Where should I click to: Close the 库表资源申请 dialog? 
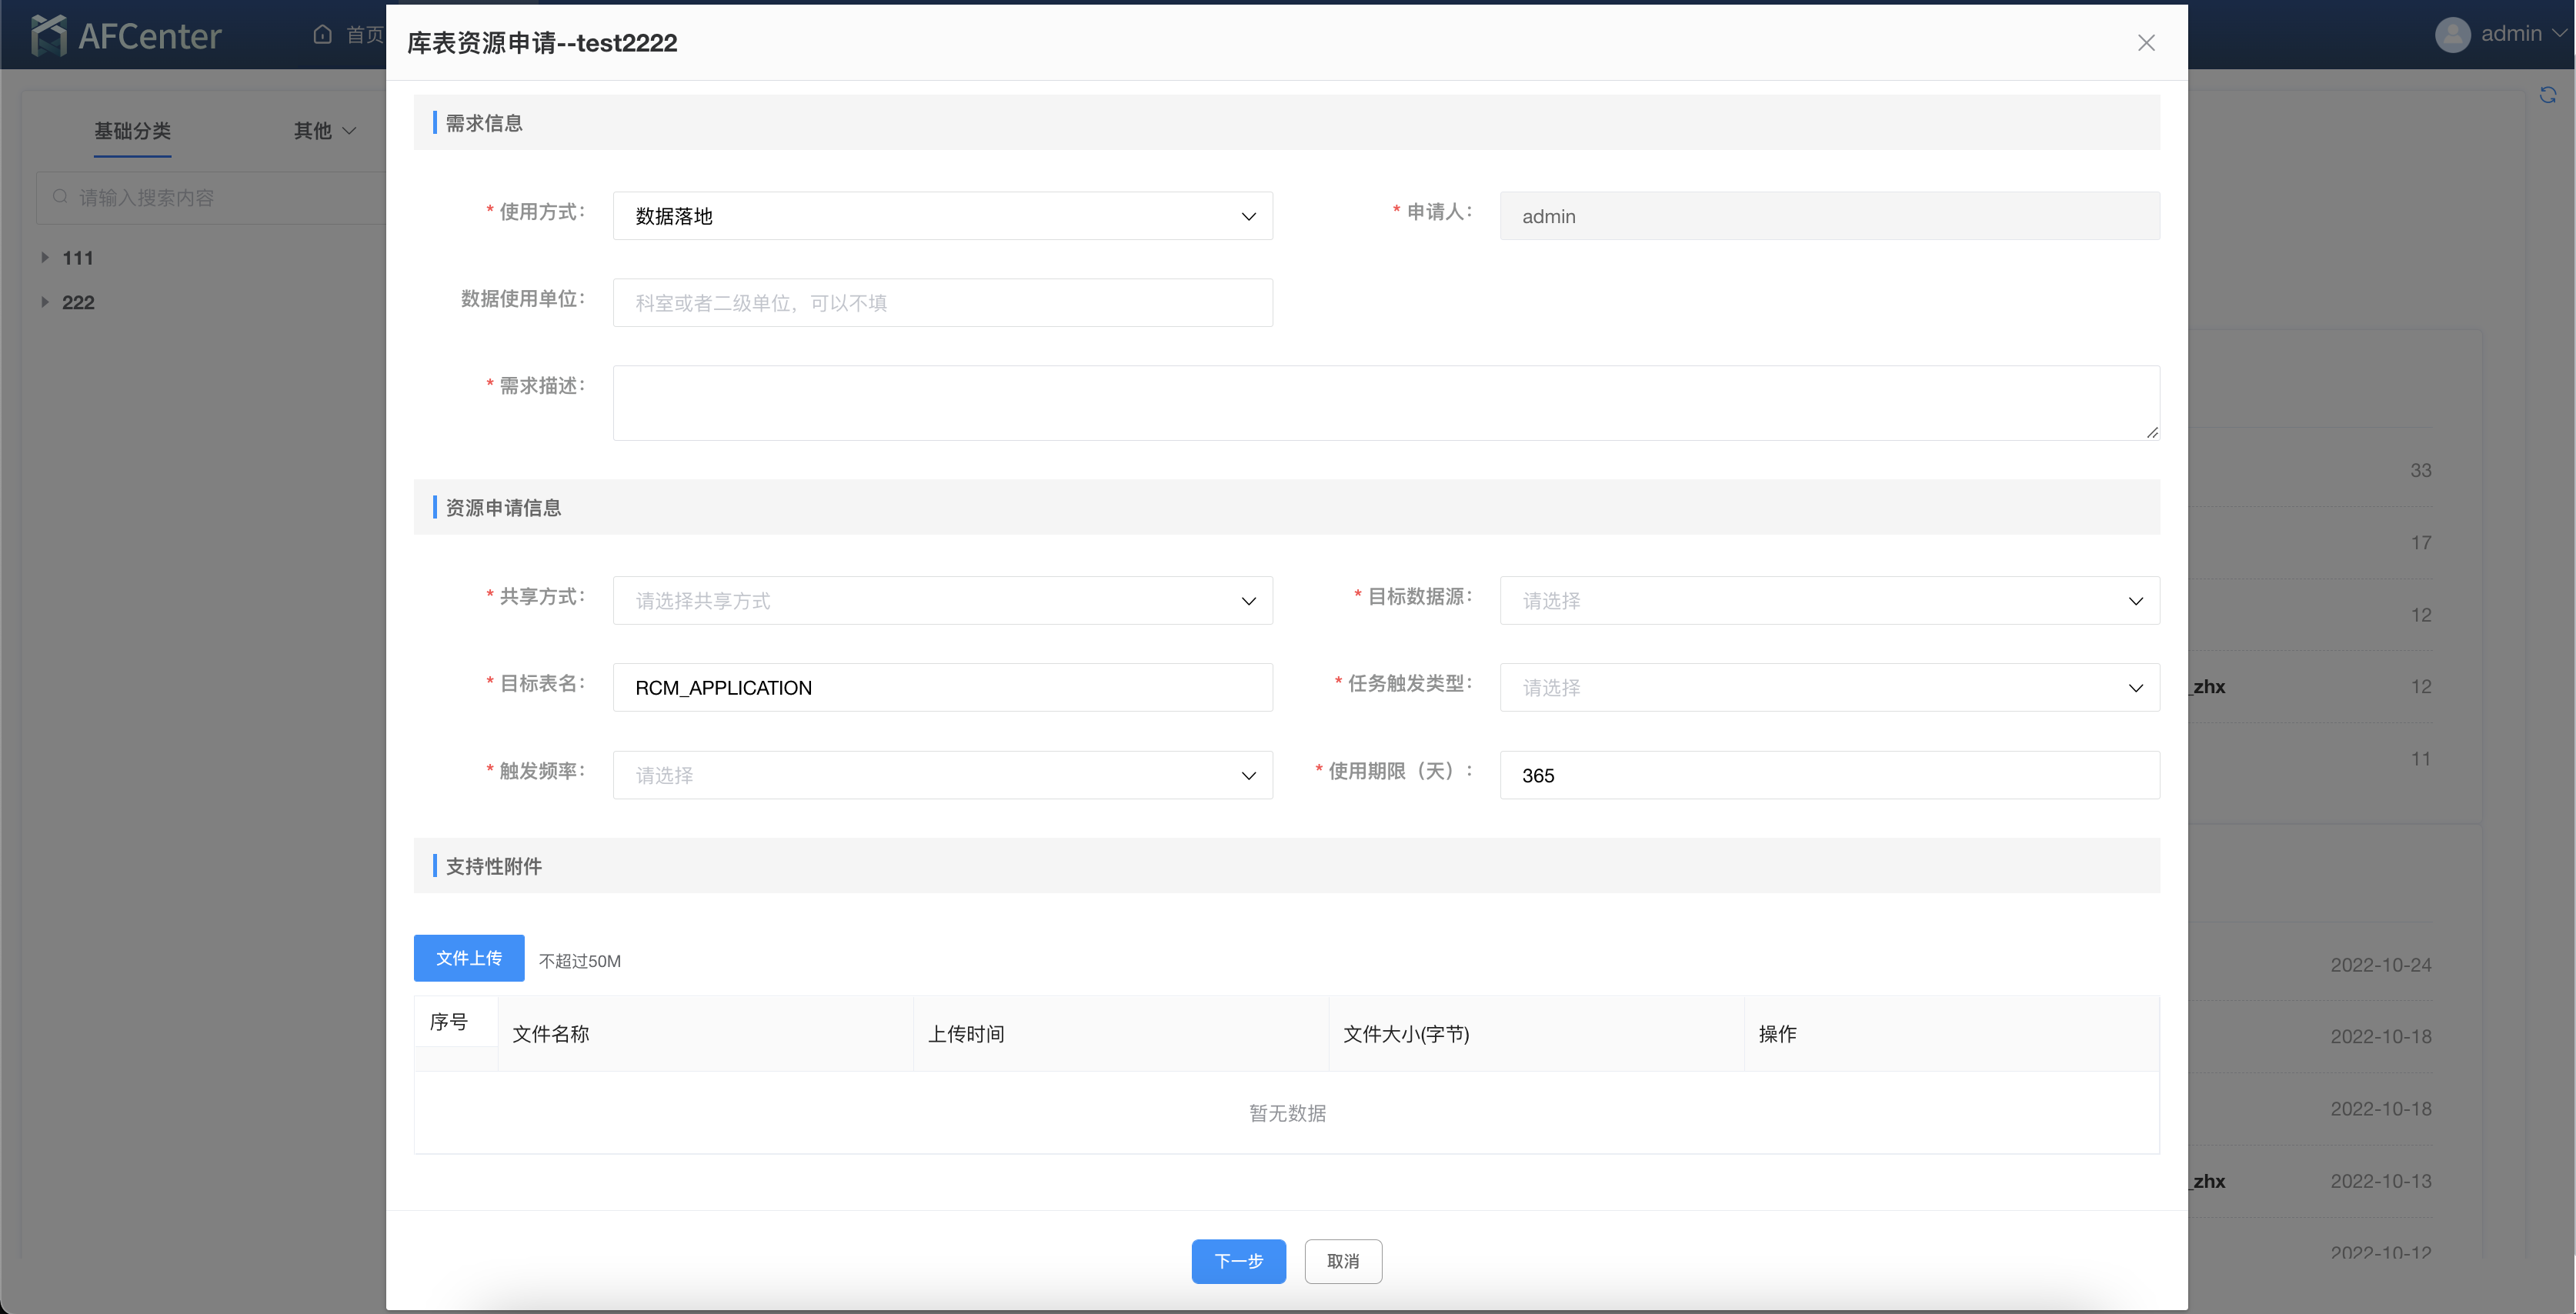2146,42
